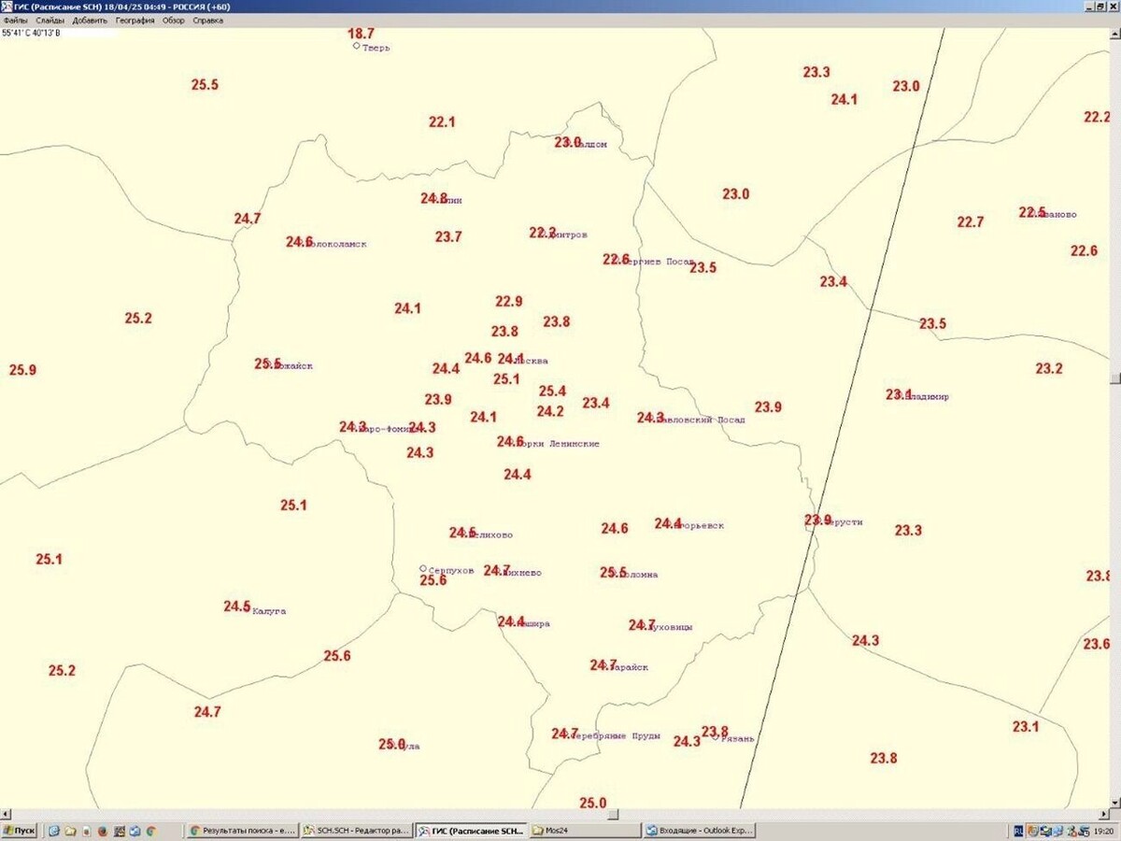Click the 25.4 temperature value

[552, 391]
